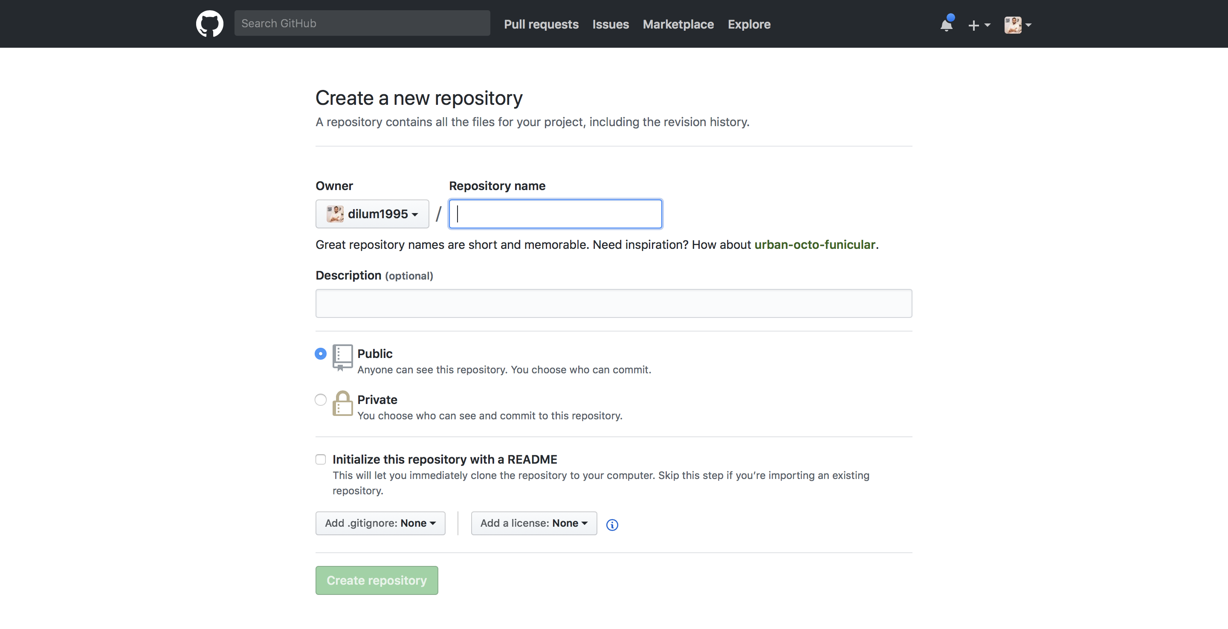Expand the Add .gitignore dropdown
This screenshot has height=629, width=1228.
coord(380,523)
